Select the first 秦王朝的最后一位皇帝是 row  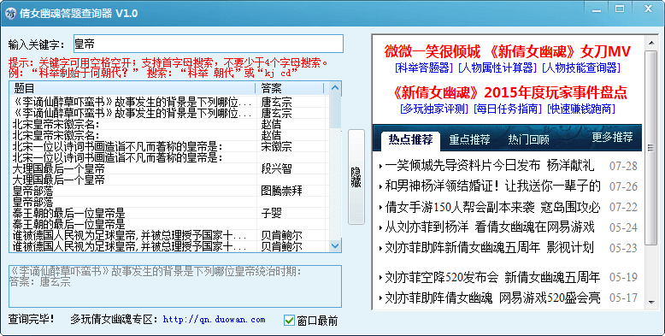click(169, 213)
